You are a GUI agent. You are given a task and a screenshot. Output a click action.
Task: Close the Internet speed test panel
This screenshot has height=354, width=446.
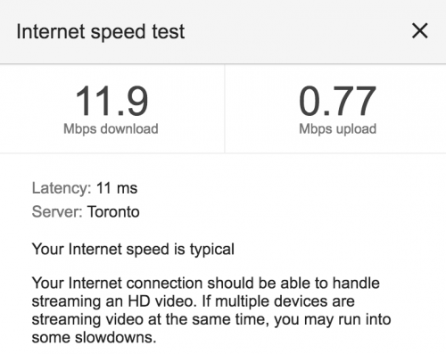pos(420,30)
